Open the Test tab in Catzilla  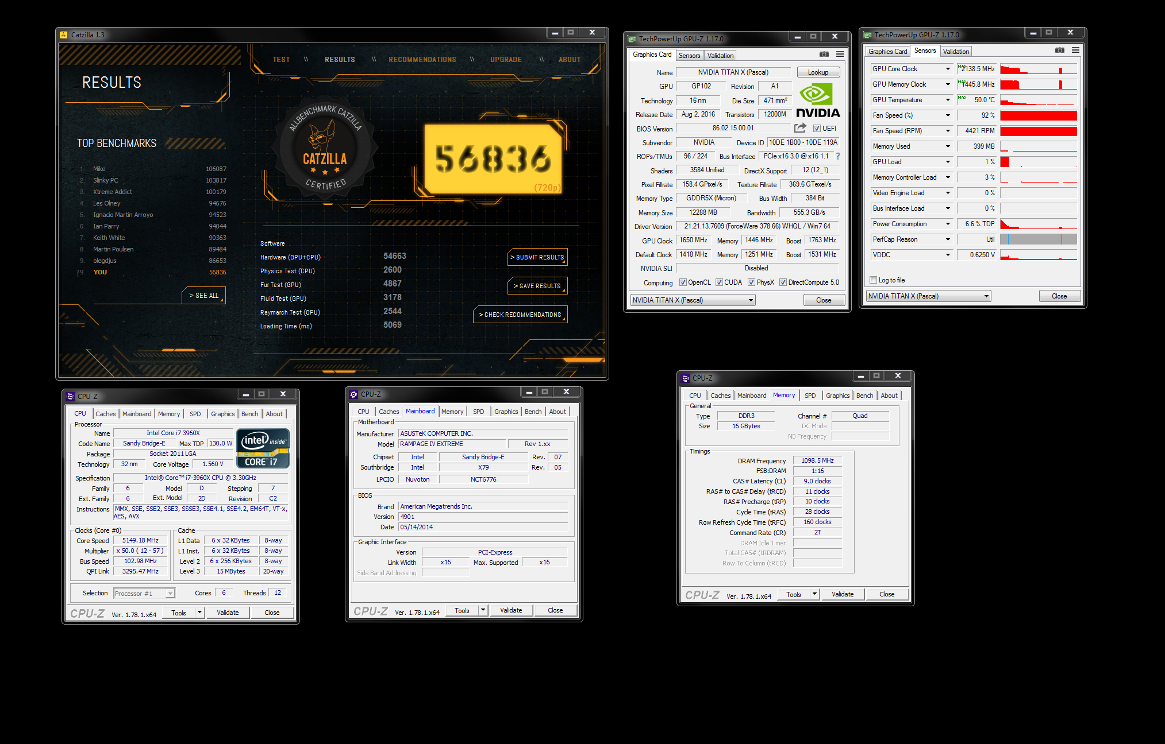(x=281, y=60)
